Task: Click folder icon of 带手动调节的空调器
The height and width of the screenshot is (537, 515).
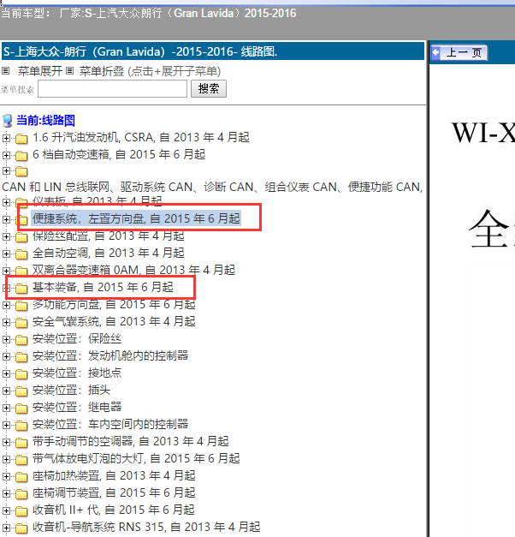Action: click(x=21, y=443)
